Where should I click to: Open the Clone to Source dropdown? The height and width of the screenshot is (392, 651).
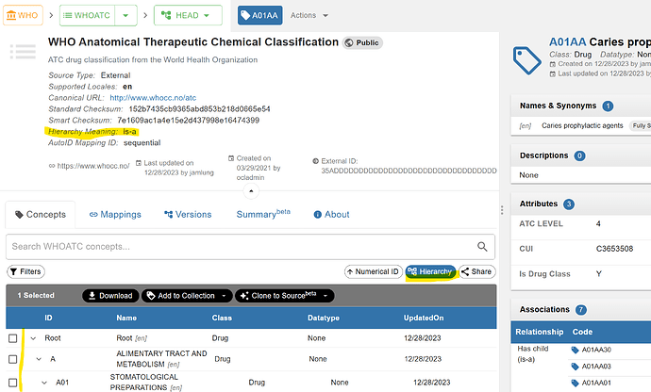[x=285, y=296]
